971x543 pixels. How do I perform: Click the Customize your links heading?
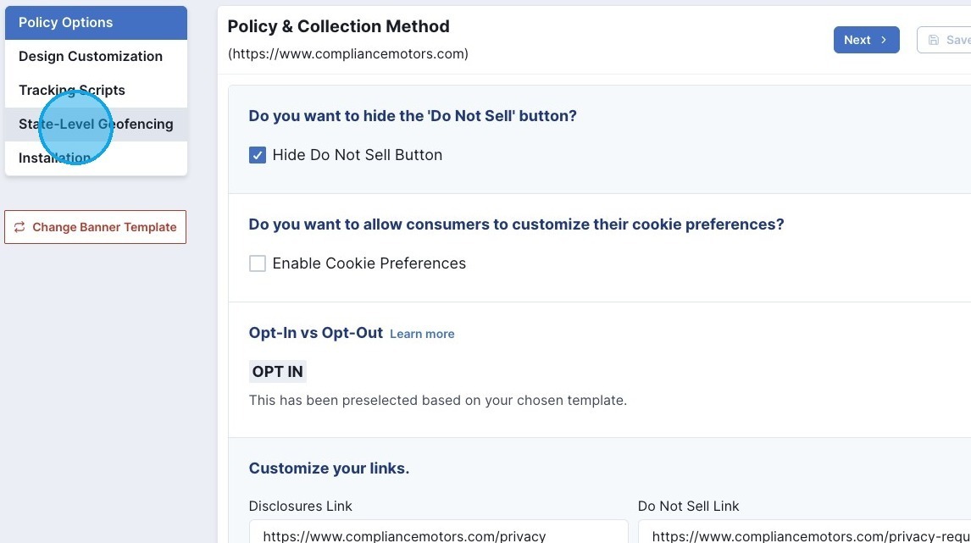click(329, 468)
